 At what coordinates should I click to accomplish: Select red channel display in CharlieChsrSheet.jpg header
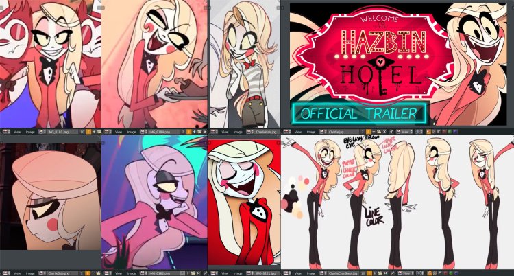point(445,273)
